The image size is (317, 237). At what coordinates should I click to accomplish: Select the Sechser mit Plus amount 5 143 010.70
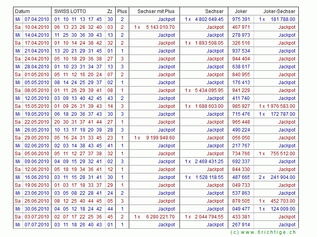coord(160,27)
